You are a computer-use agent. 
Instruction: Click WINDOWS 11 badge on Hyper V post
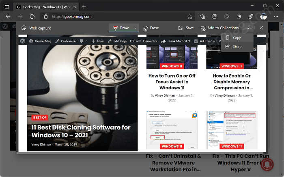[232, 147]
